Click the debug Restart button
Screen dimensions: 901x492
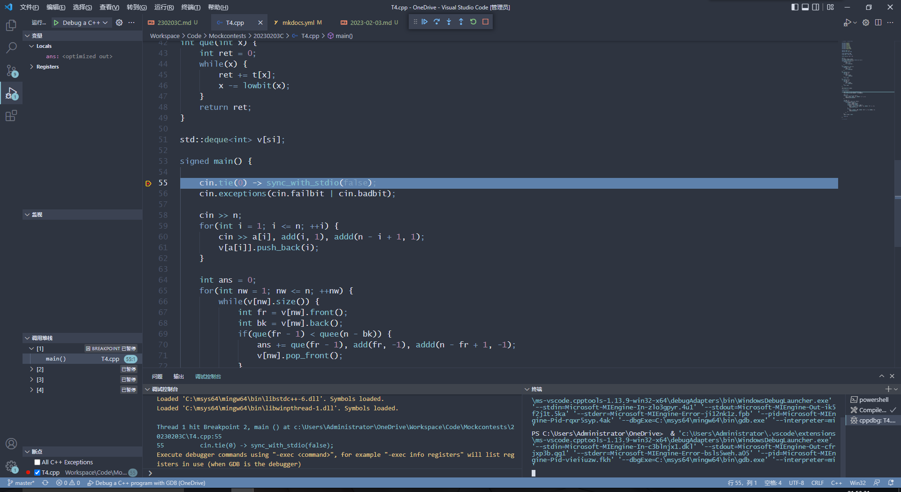click(473, 22)
